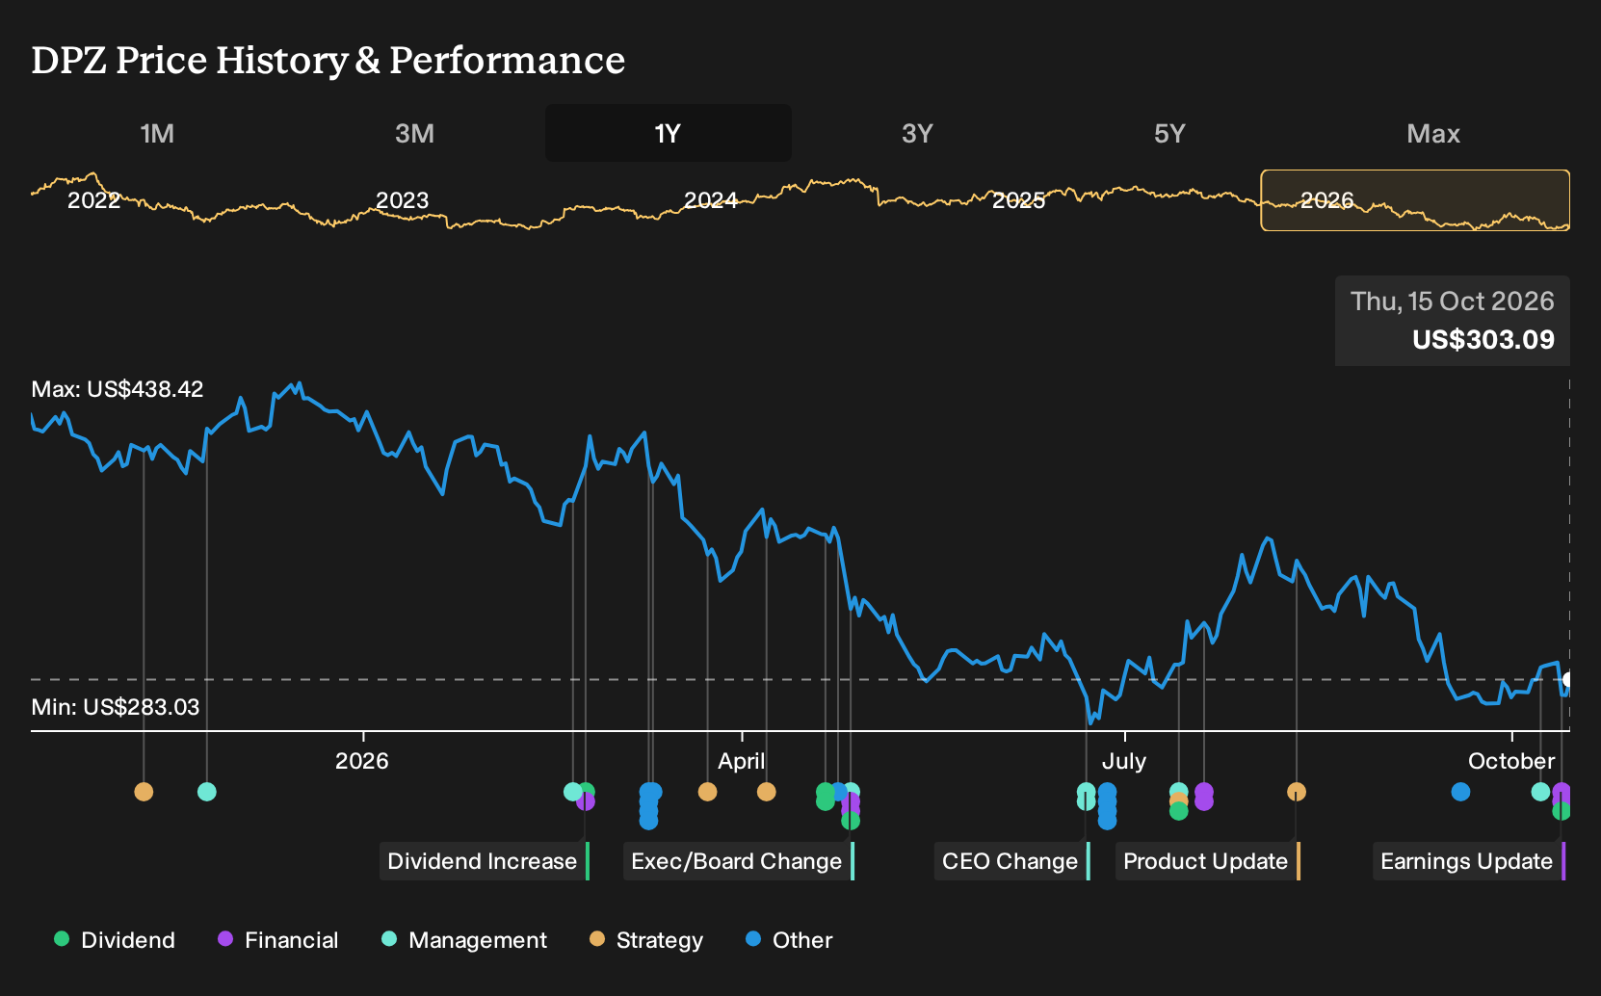Click the April axis label
This screenshot has width=1601, height=996.
742,761
